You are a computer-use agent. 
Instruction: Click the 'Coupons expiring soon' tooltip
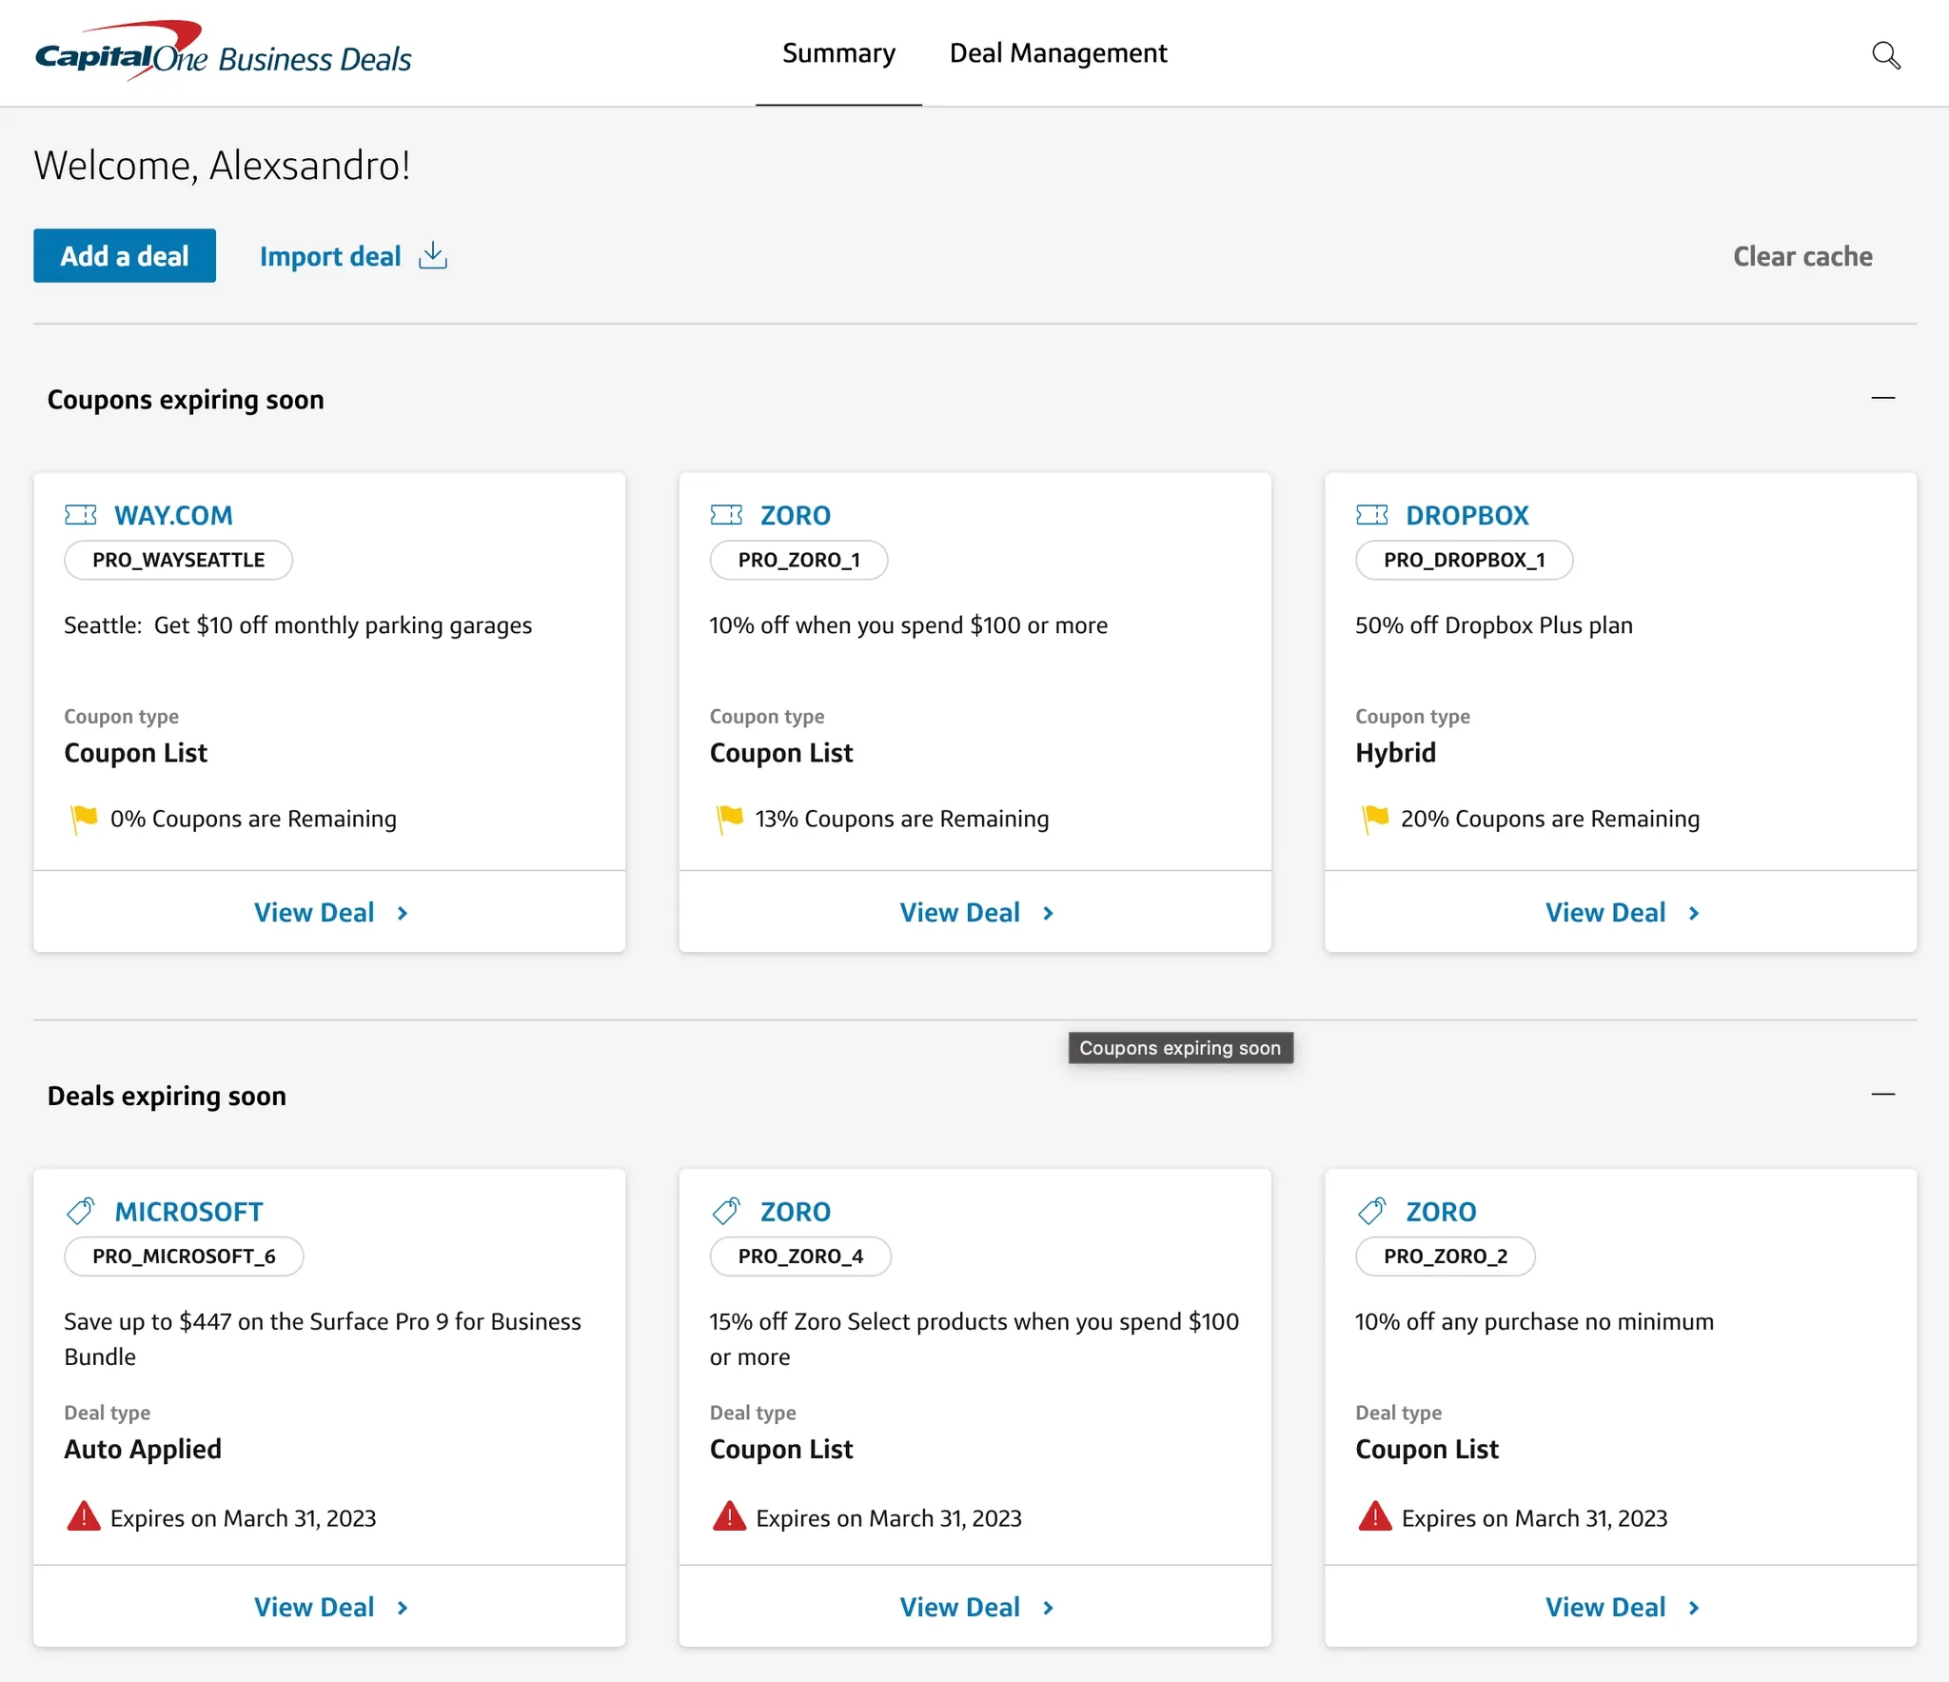(1180, 1048)
